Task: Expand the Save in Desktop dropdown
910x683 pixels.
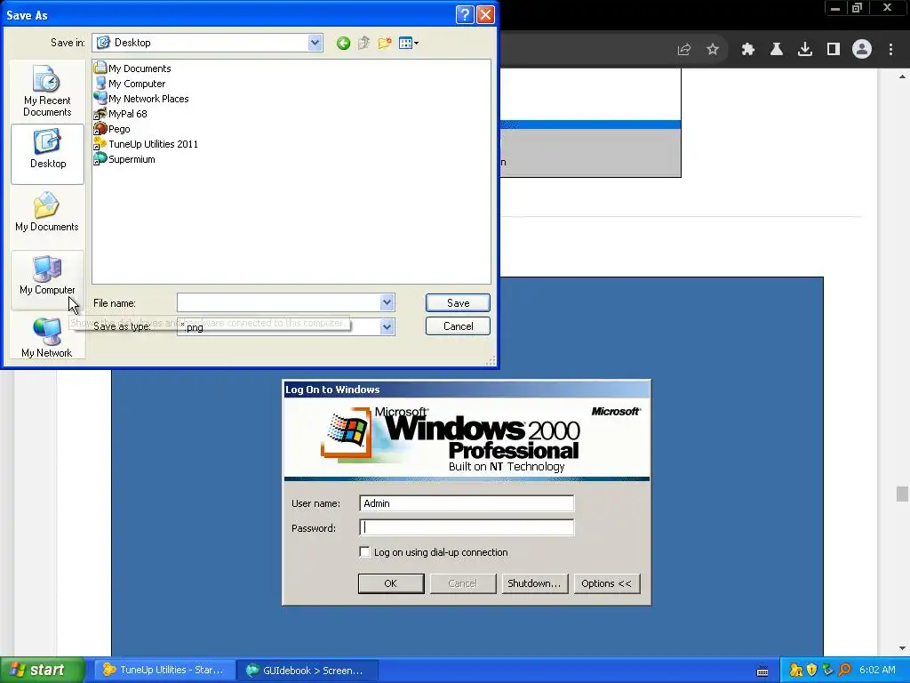Action: tap(315, 43)
